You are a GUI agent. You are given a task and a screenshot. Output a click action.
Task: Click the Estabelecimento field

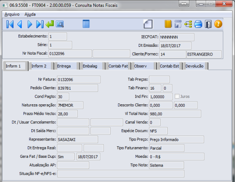point(58,36)
